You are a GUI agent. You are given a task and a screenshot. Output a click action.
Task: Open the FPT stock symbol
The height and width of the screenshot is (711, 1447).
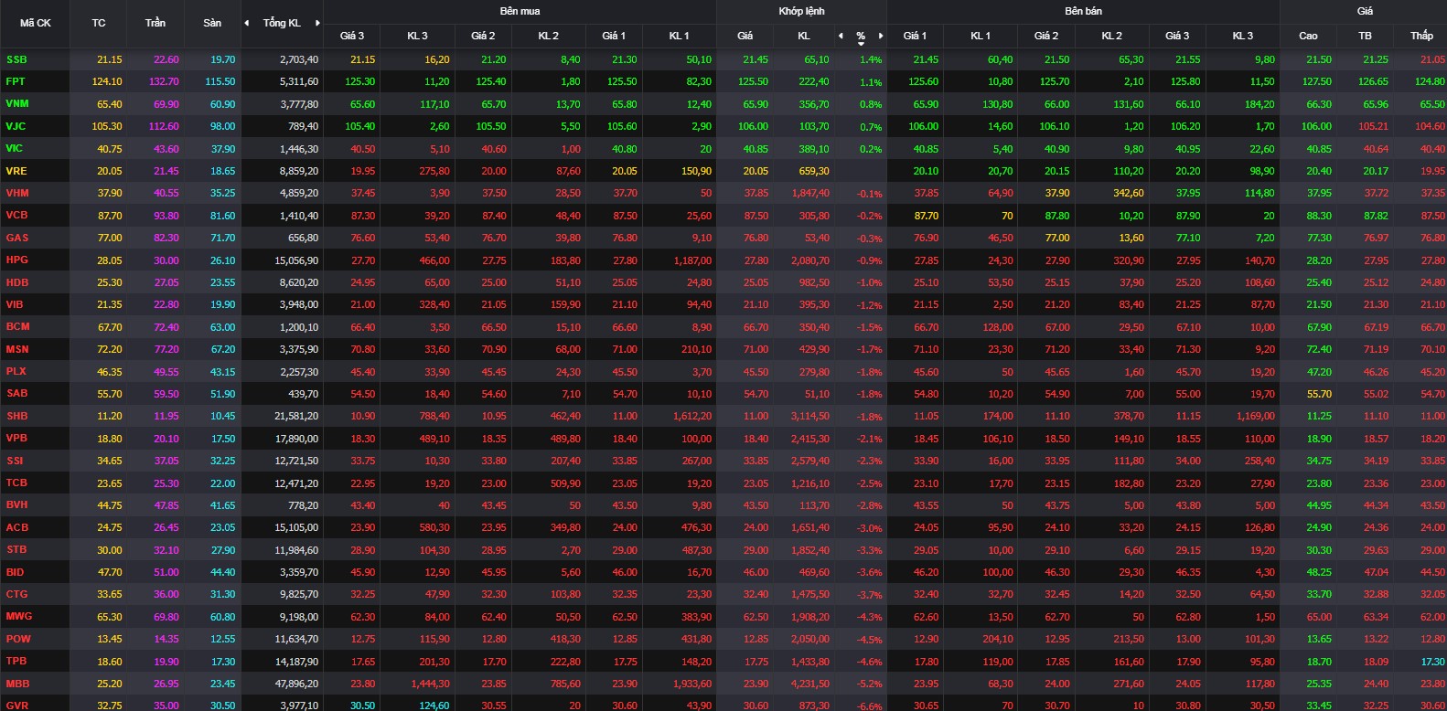(x=16, y=81)
